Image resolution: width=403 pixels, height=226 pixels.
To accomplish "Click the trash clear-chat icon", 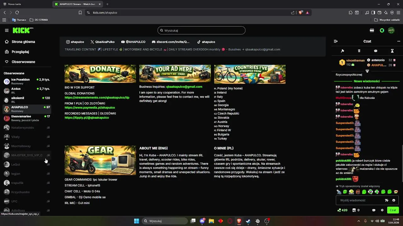I will (359, 51).
